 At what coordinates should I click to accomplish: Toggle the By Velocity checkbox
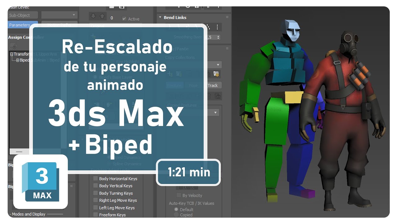[179, 195]
